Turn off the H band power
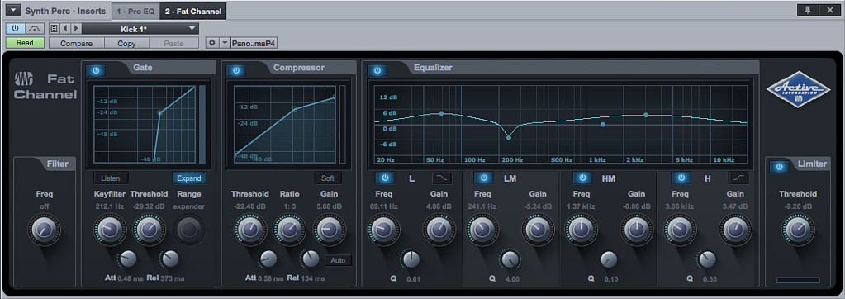845x299 pixels. [681, 178]
